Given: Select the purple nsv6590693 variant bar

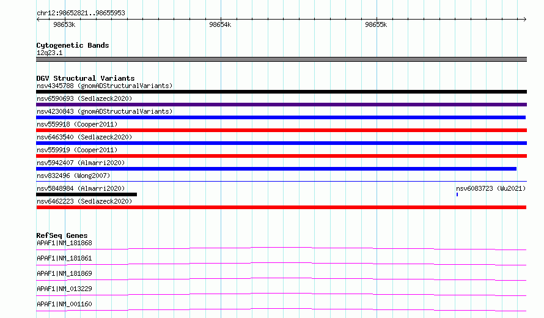Looking at the screenshot, I should pos(281,105).
